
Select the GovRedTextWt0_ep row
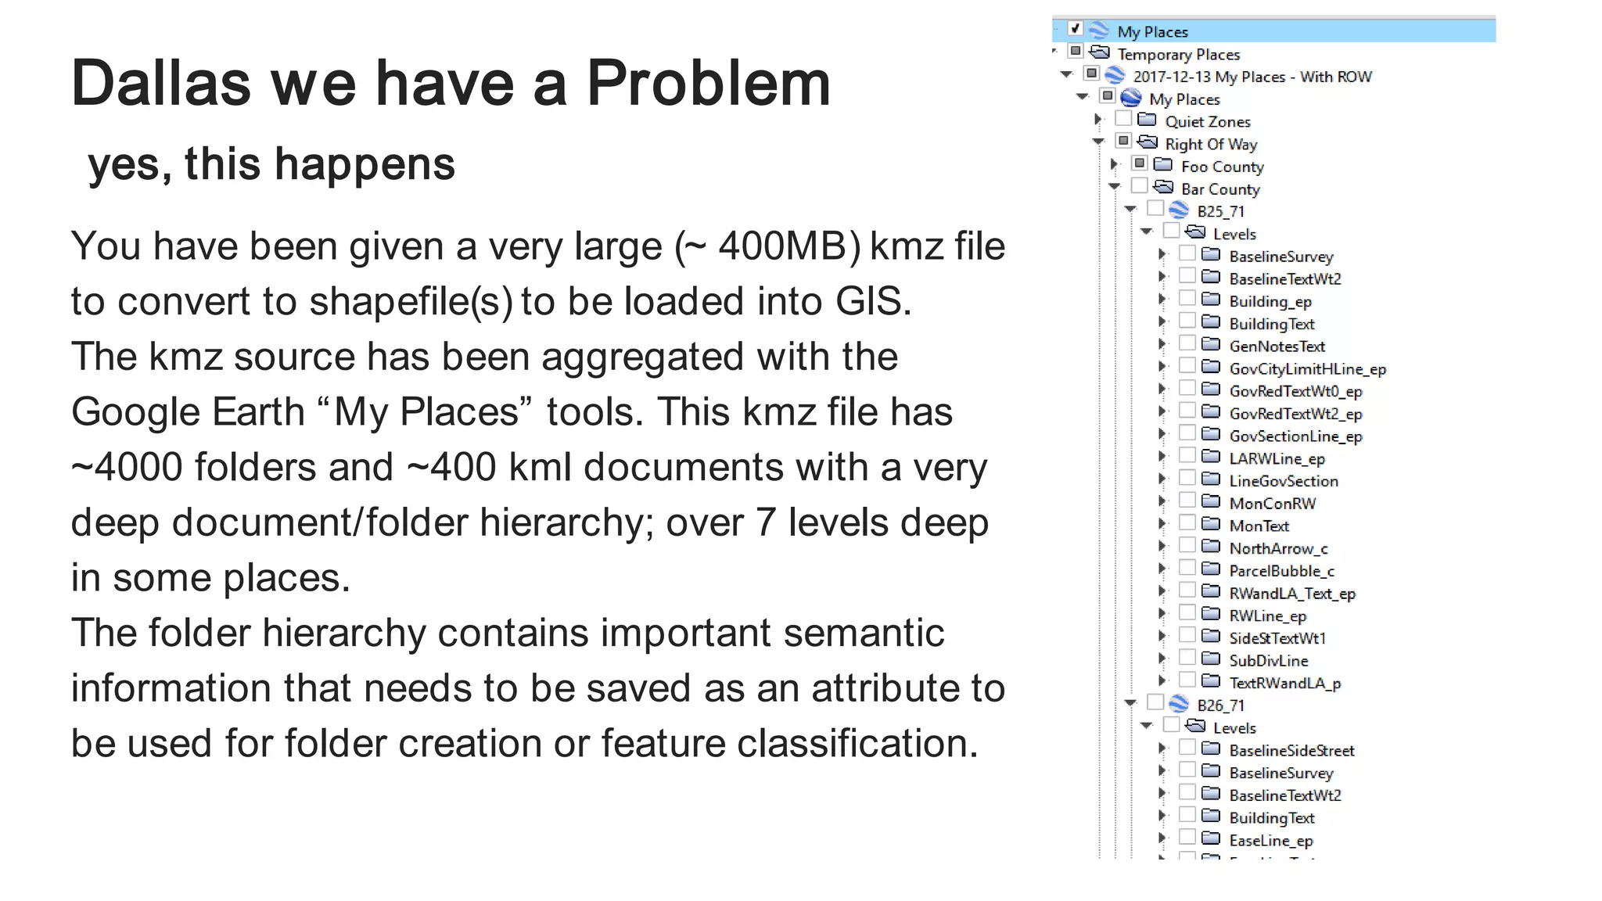[1295, 391]
